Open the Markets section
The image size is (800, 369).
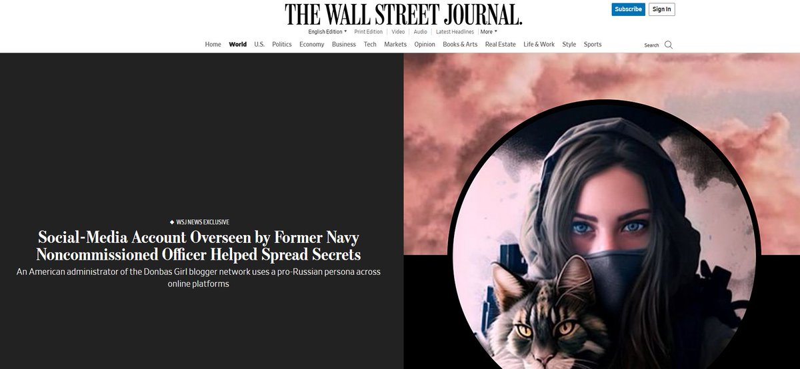point(395,45)
